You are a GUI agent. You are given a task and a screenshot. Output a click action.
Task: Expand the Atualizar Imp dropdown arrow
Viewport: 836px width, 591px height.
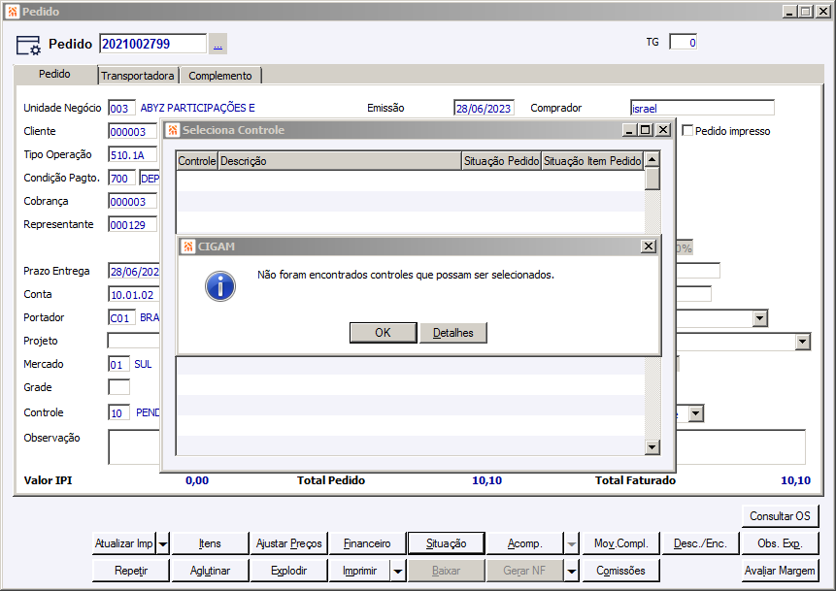[x=163, y=544]
